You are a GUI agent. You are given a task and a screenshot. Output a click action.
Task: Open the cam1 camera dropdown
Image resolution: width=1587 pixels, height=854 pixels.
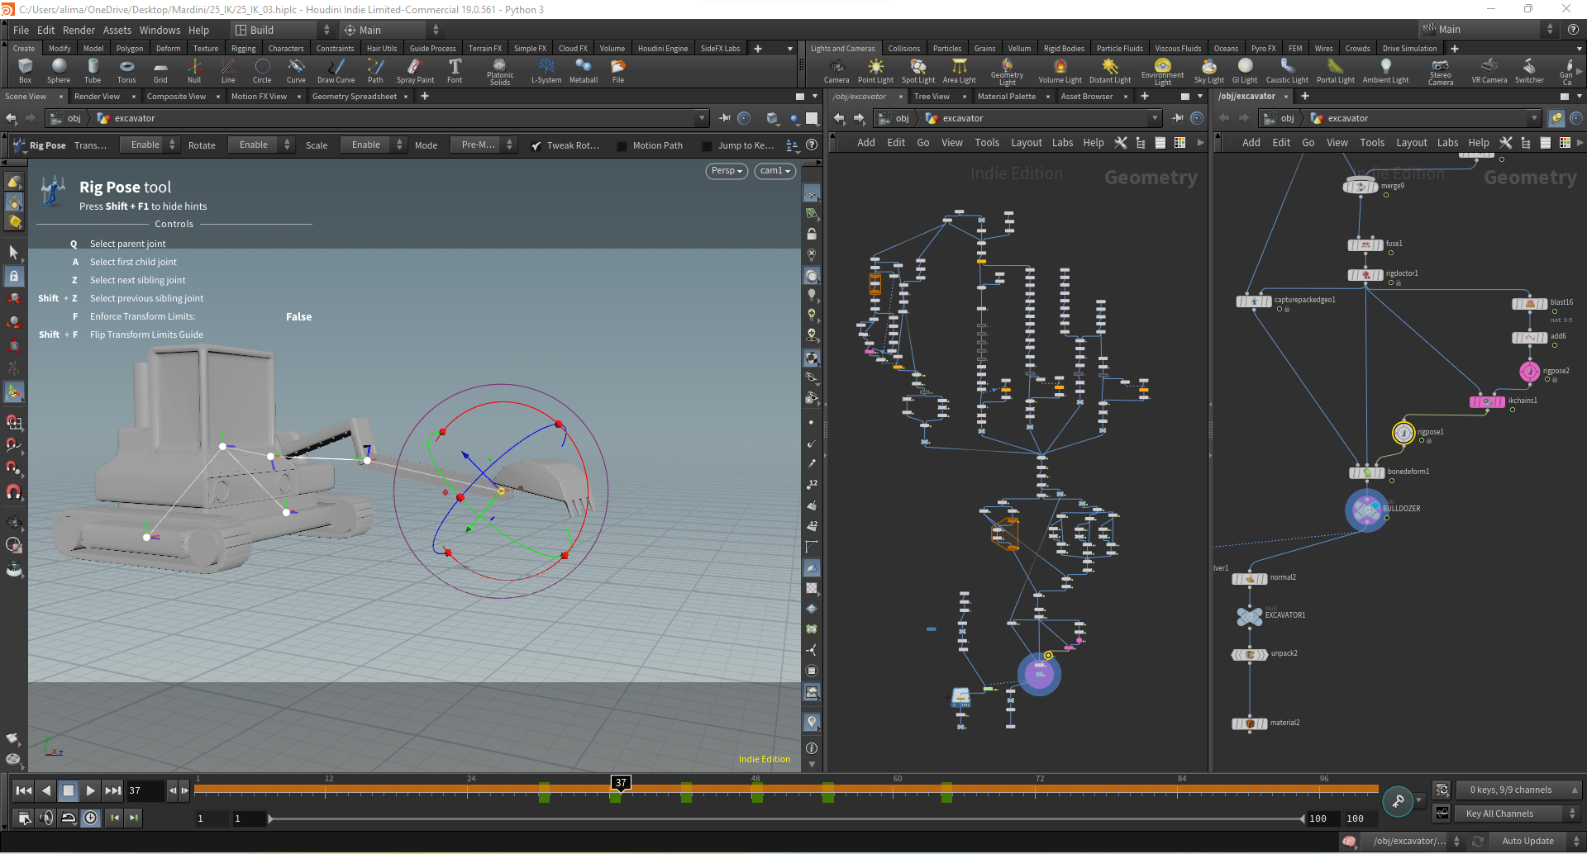(775, 171)
